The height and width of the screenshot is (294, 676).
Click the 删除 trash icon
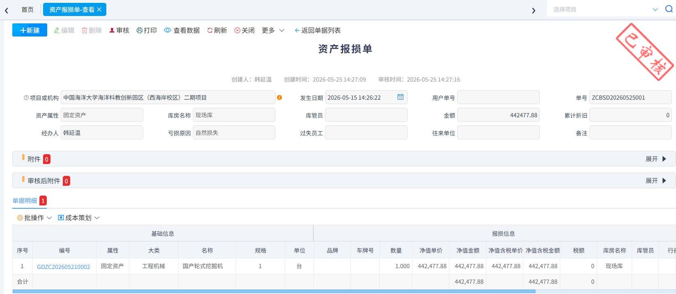[85, 30]
